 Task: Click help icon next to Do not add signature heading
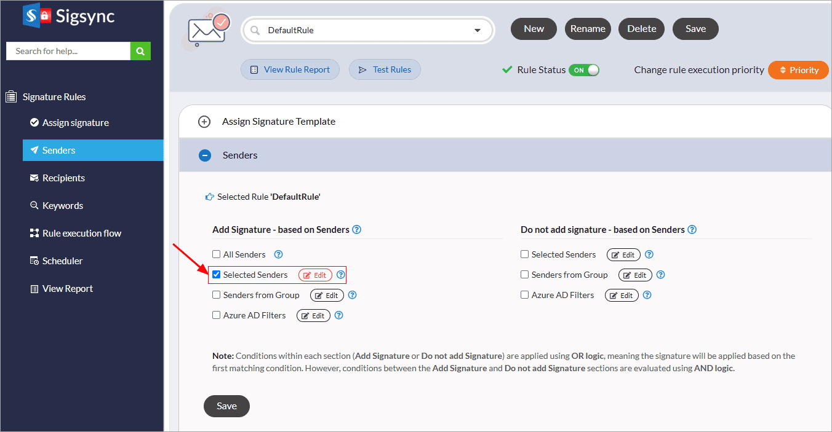692,230
